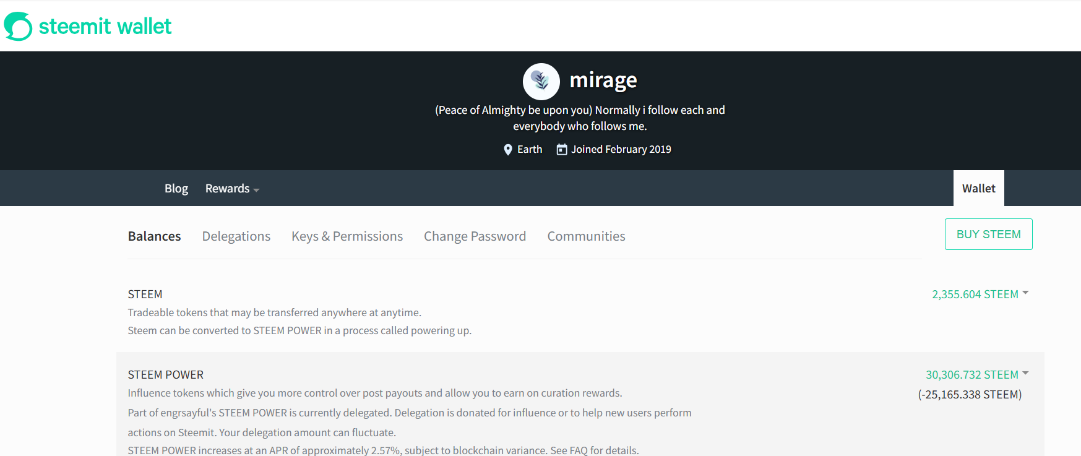Click the STEEM balance section heading

click(x=145, y=295)
